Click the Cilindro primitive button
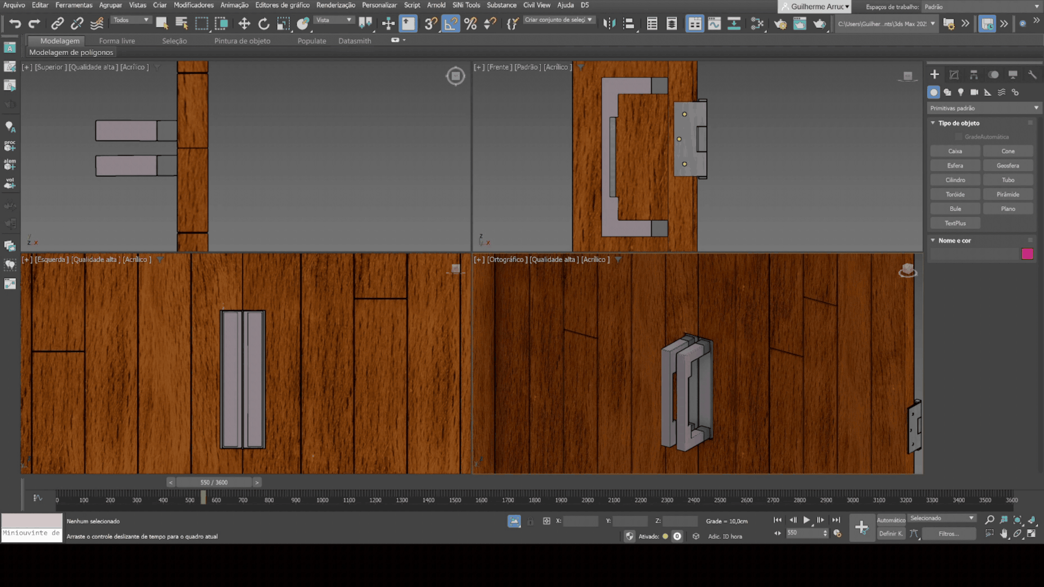Screen dimensions: 1044x587 955,180
